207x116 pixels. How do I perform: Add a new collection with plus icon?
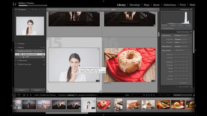coord(44,61)
